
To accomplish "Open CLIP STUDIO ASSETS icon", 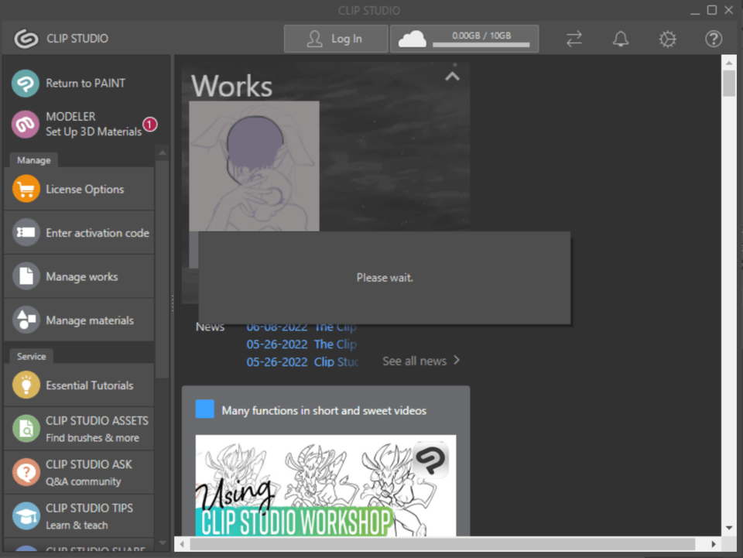I will [x=26, y=429].
